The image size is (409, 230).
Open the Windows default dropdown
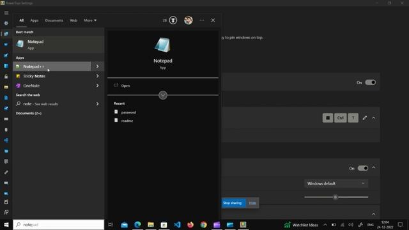(336, 183)
